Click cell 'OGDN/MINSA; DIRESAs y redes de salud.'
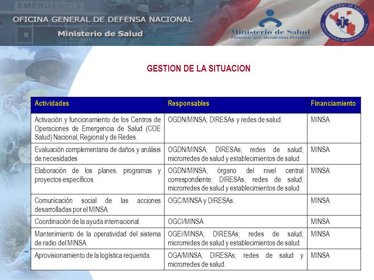374x280 pixels. coord(236,128)
